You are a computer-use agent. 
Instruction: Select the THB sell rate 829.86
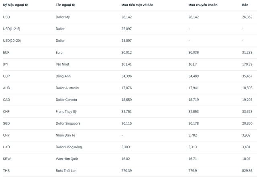coord(248,170)
